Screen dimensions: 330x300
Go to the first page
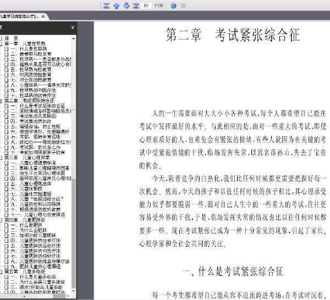(x=107, y=5)
